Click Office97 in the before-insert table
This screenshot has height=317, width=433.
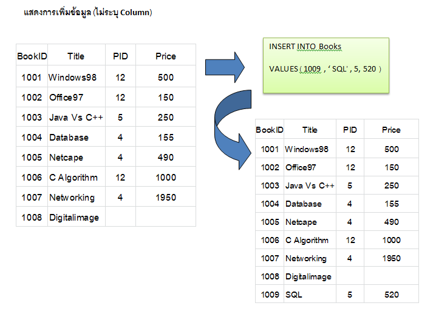tap(66, 98)
